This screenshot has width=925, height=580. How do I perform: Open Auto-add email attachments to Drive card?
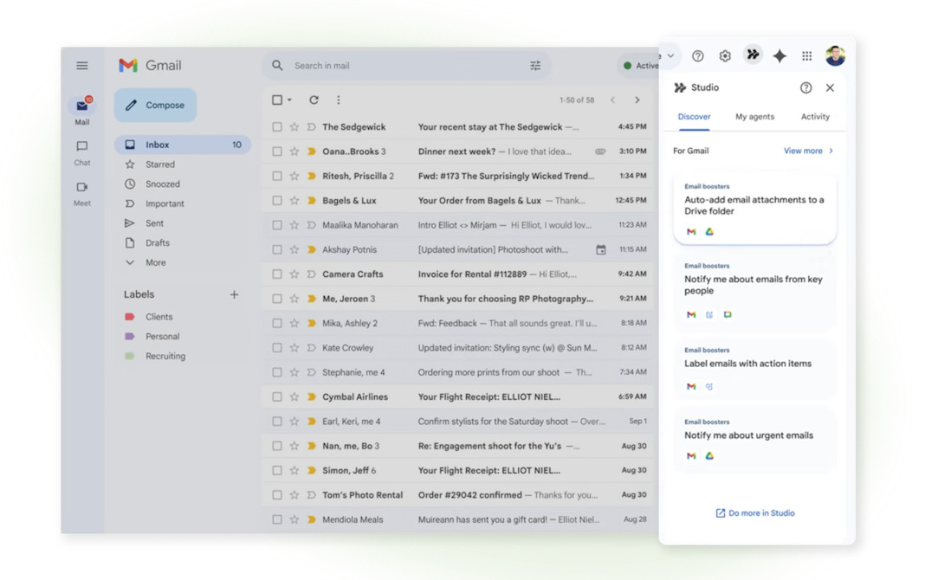pos(754,209)
